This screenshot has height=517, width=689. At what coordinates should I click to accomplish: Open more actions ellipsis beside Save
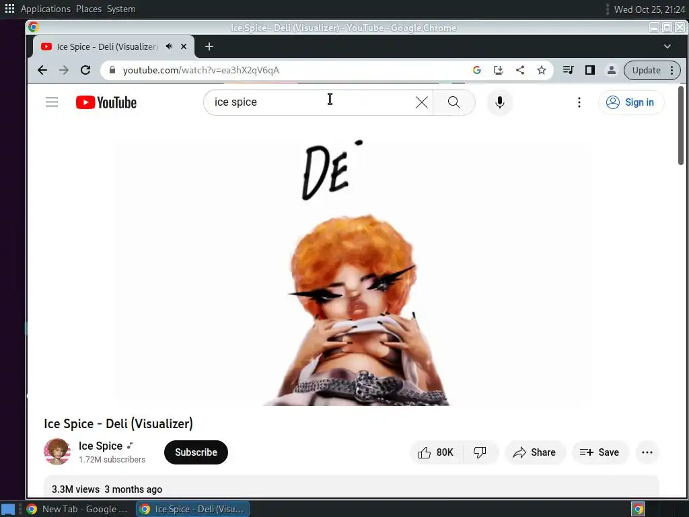click(647, 452)
